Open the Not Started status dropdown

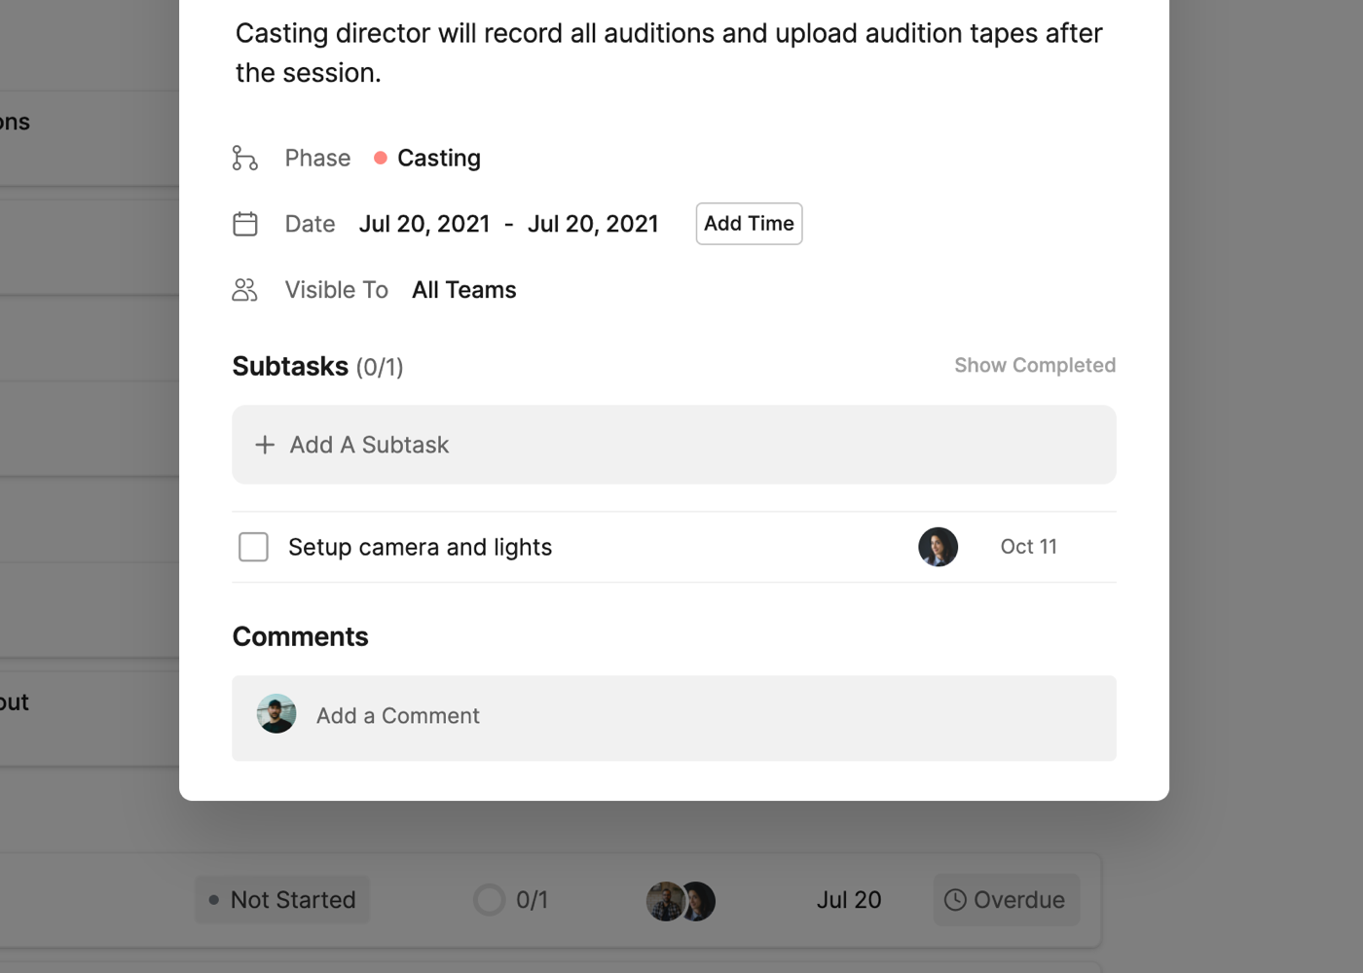(x=282, y=900)
